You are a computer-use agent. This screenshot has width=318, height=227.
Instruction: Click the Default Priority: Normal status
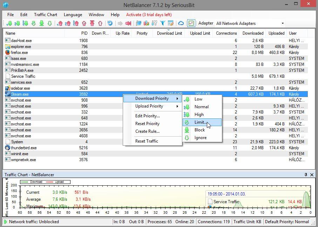point(287,222)
